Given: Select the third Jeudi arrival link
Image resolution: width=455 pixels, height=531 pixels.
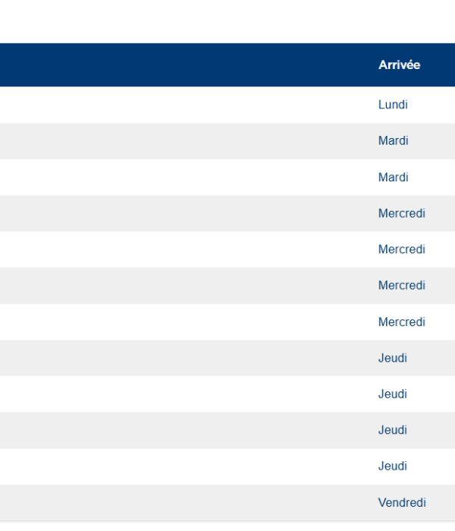Looking at the screenshot, I should click(x=392, y=430).
